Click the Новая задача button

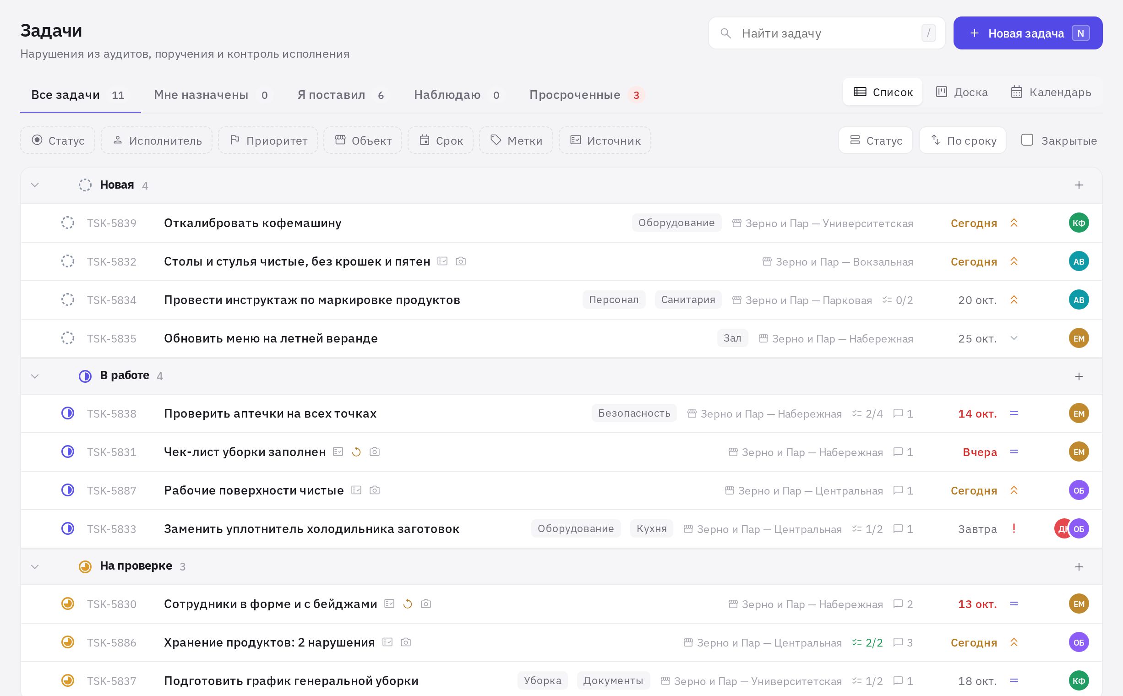pyautogui.click(x=1028, y=33)
